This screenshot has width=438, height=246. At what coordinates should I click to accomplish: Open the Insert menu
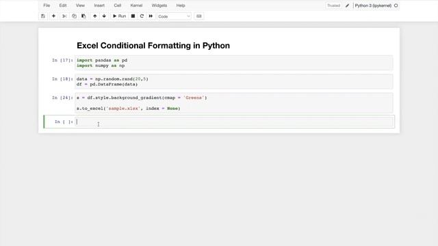point(99,5)
